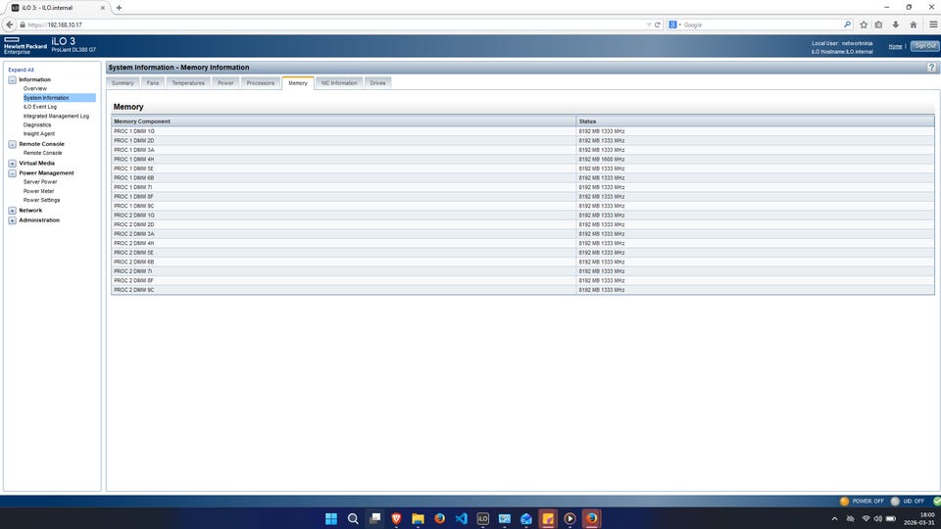Screen dimensions: 941x529
Task: Open the Wi-Fi network tray icon
Action: [866, 519]
